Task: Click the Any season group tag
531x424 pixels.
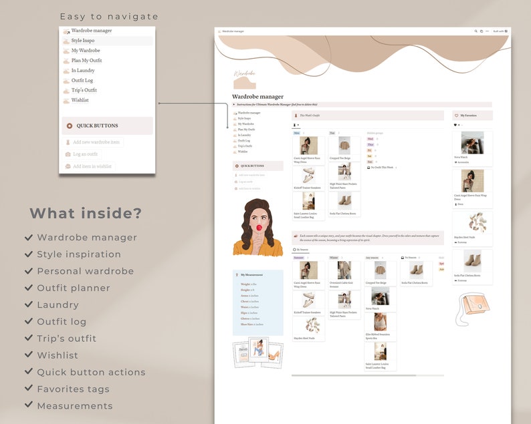Action: [x=372, y=258]
